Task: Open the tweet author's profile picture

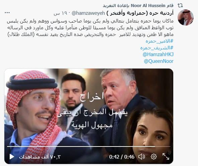Action: 186,17
